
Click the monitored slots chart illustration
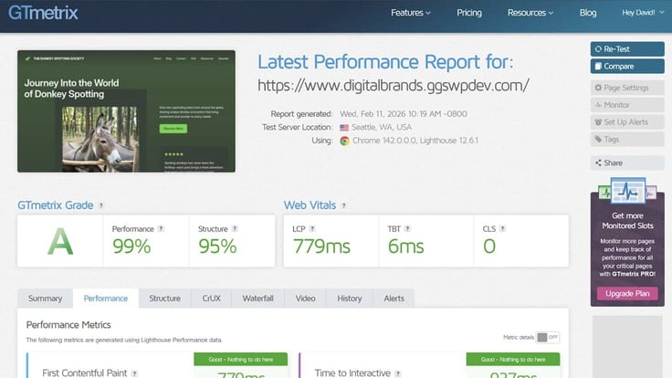tap(627, 192)
